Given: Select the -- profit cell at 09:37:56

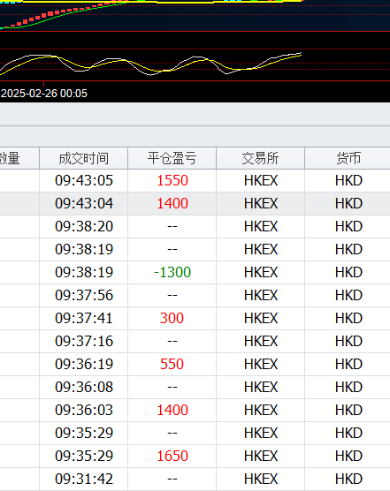Looking at the screenshot, I should tap(172, 295).
